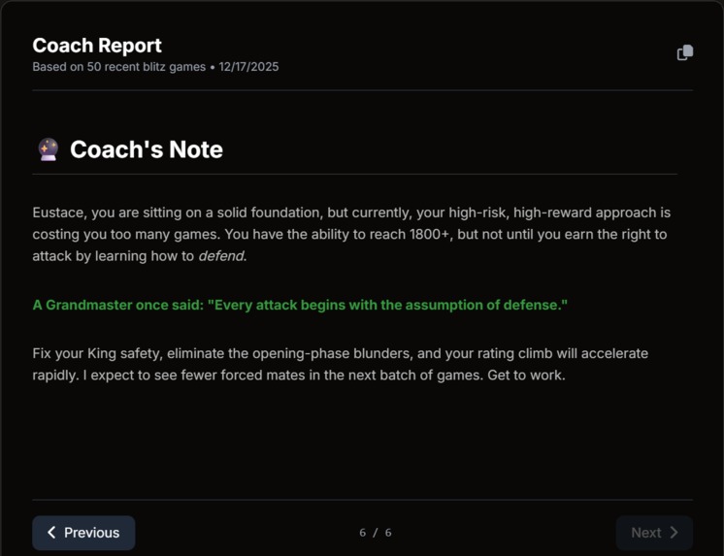Image resolution: width=724 pixels, height=556 pixels.
Task: Click the disabled Next button
Action: (x=654, y=533)
